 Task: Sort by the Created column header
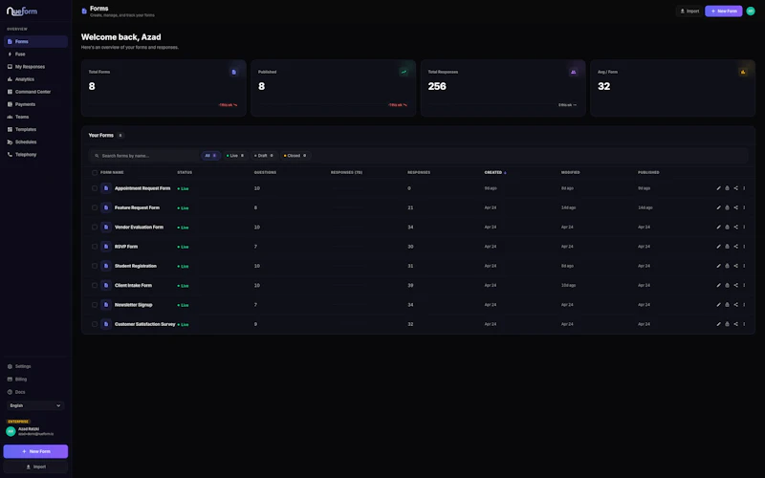point(495,173)
